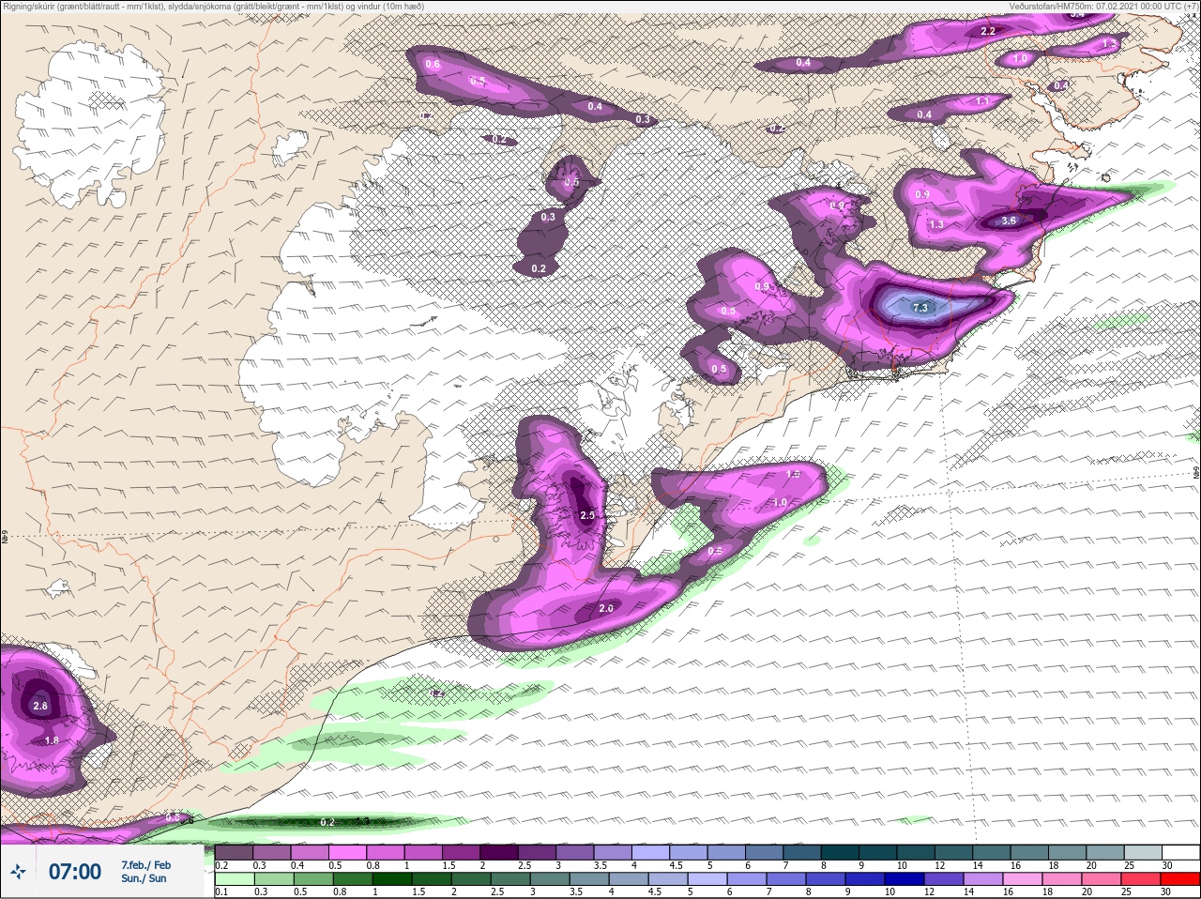Image resolution: width=1201 pixels, height=899 pixels.
Task: Click the compass star icon beside 07:00
Action: click(18, 872)
